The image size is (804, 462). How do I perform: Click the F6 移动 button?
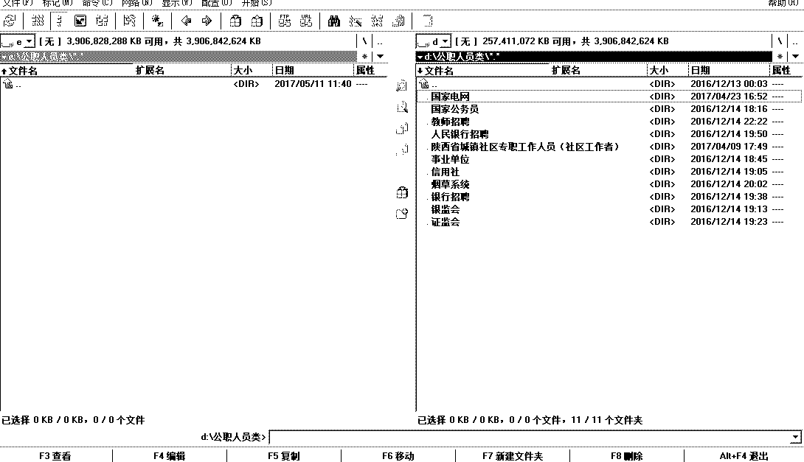click(398, 456)
